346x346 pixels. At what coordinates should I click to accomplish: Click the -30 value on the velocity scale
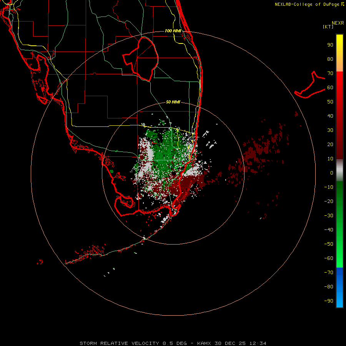(329, 216)
